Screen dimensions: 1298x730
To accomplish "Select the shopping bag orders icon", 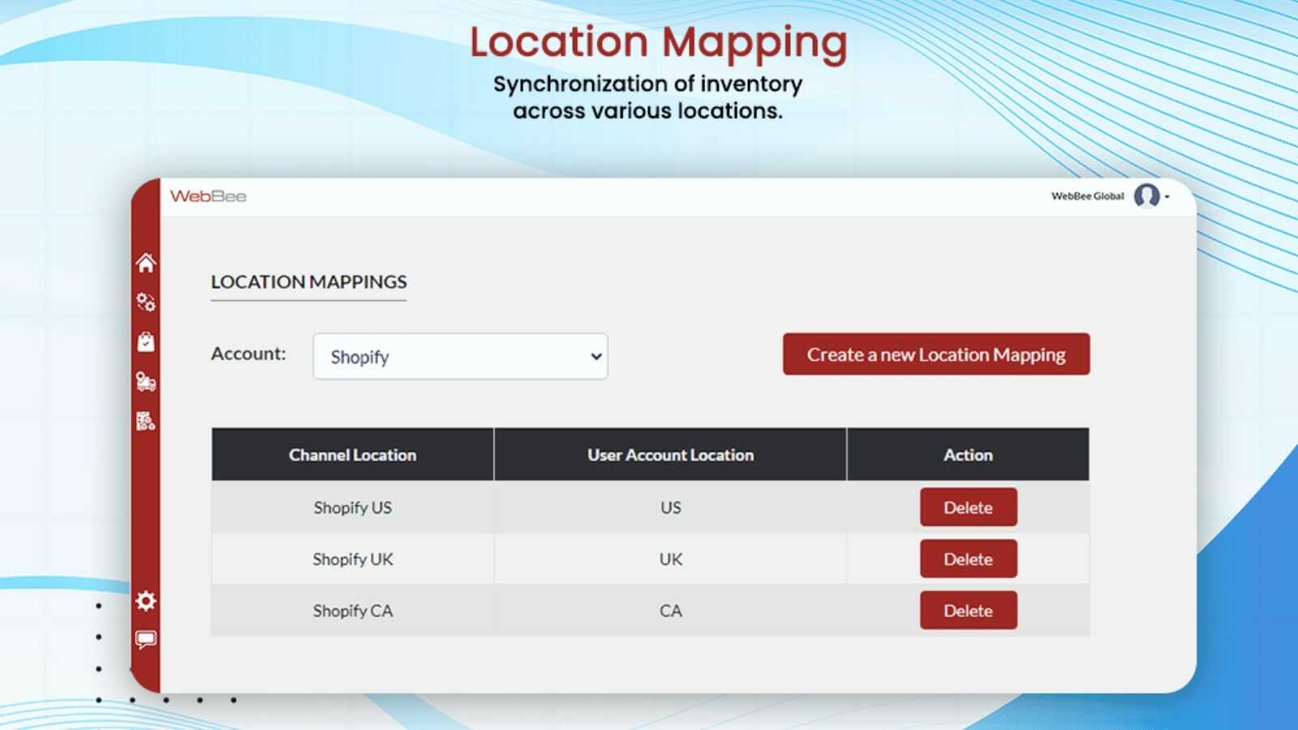I will pyautogui.click(x=145, y=342).
